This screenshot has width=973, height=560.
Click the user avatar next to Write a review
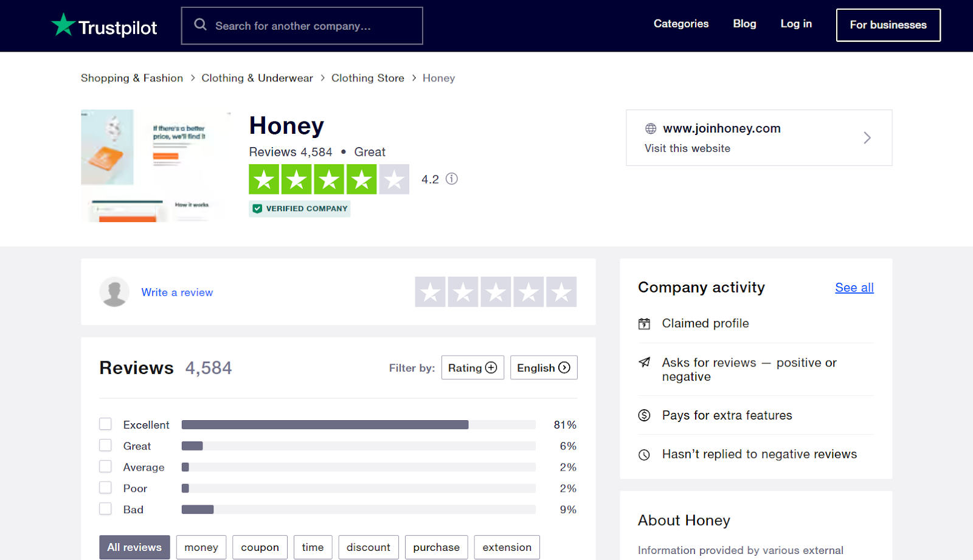click(114, 292)
